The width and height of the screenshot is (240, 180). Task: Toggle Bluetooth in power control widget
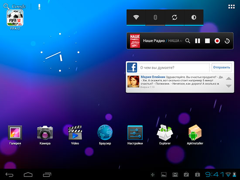(x=155, y=17)
